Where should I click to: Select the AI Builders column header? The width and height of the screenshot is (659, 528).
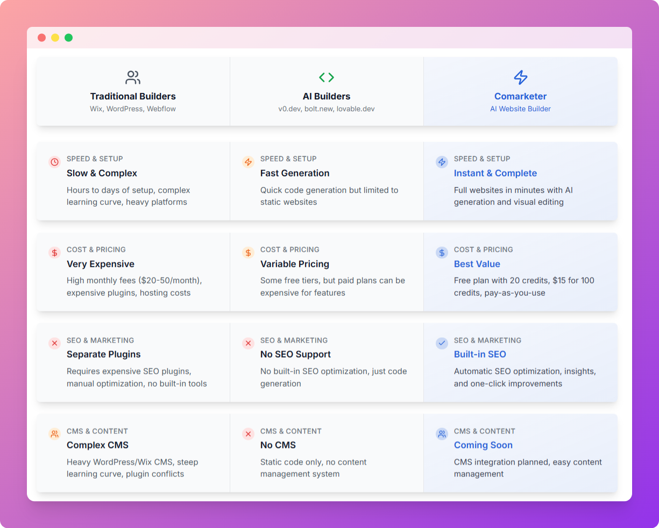pos(327,96)
